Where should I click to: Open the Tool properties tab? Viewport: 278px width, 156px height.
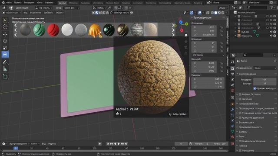click(x=233, y=62)
